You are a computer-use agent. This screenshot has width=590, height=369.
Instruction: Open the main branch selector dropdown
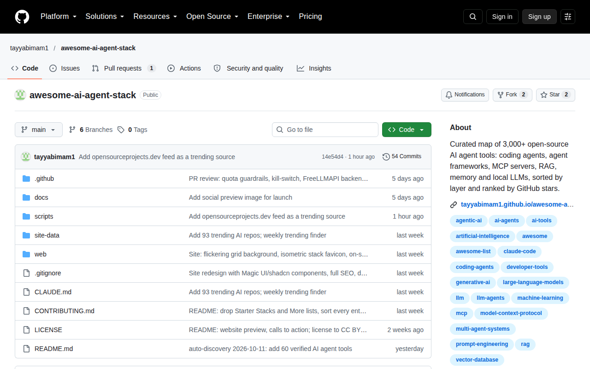click(39, 130)
